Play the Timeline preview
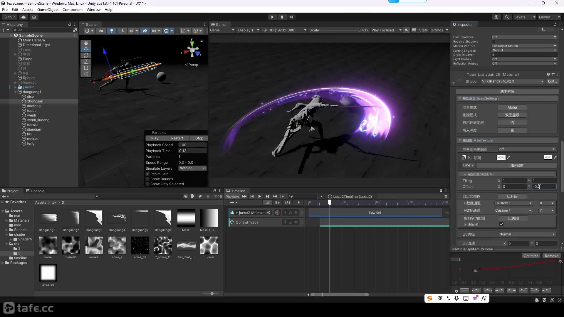564x317 pixels. pos(259,196)
